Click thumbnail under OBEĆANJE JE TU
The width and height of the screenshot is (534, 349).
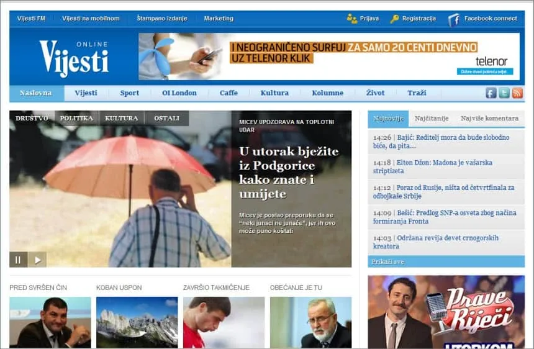(x=310, y=322)
